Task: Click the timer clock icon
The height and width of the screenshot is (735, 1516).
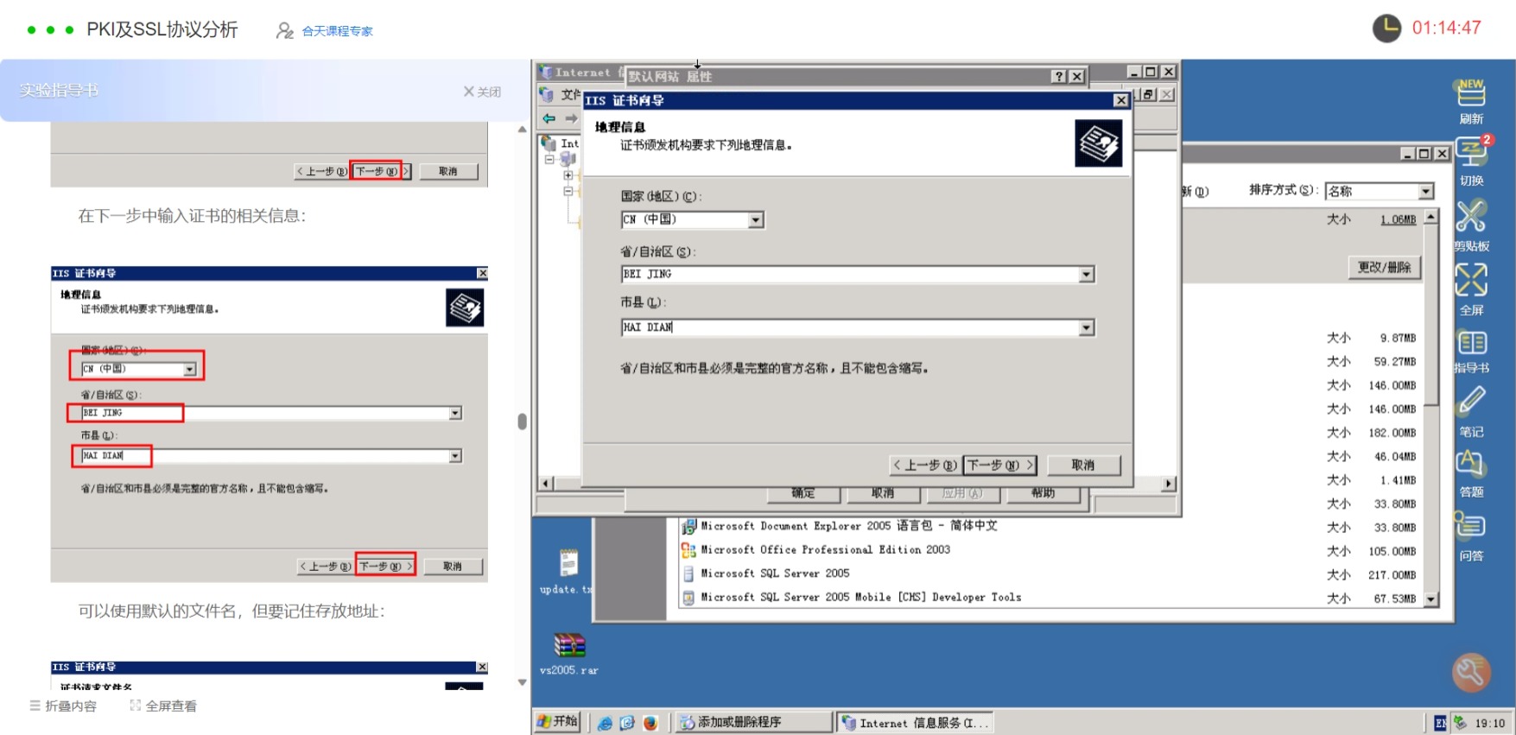Action: 1386,29
